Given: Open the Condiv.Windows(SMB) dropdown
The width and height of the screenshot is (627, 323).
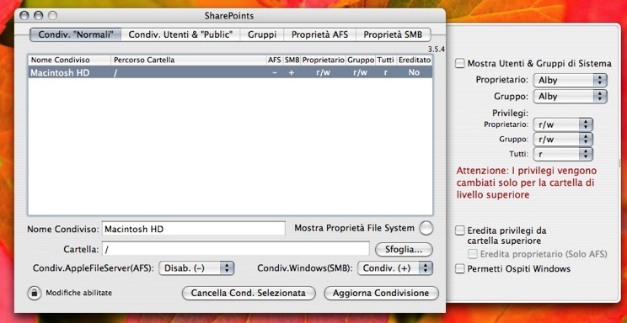Looking at the screenshot, I should pos(395,268).
